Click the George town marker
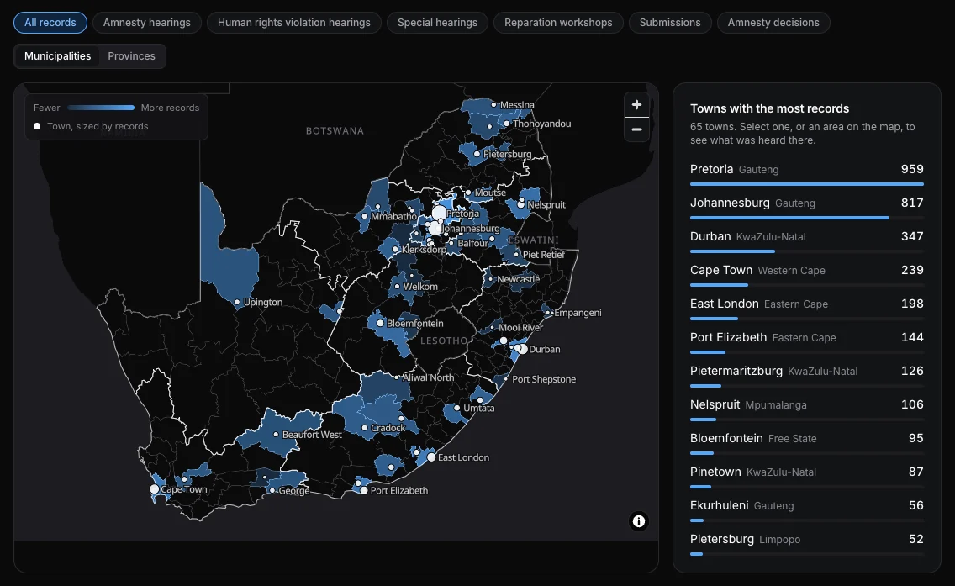The image size is (955, 586). pyautogui.click(x=272, y=490)
